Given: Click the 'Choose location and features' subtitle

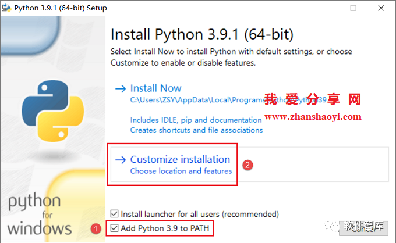Looking at the screenshot, I should point(181,171).
